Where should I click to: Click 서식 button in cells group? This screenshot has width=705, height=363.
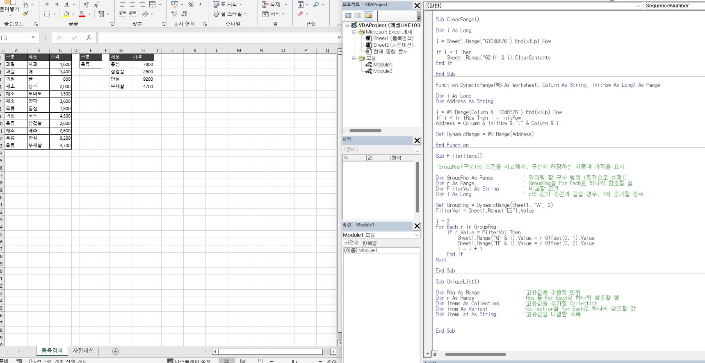coord(274,14)
